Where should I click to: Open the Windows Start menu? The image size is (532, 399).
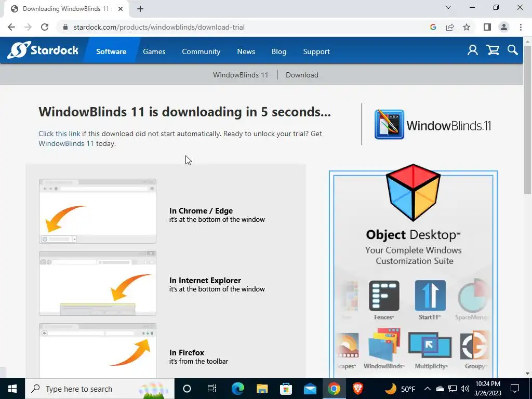(12, 389)
